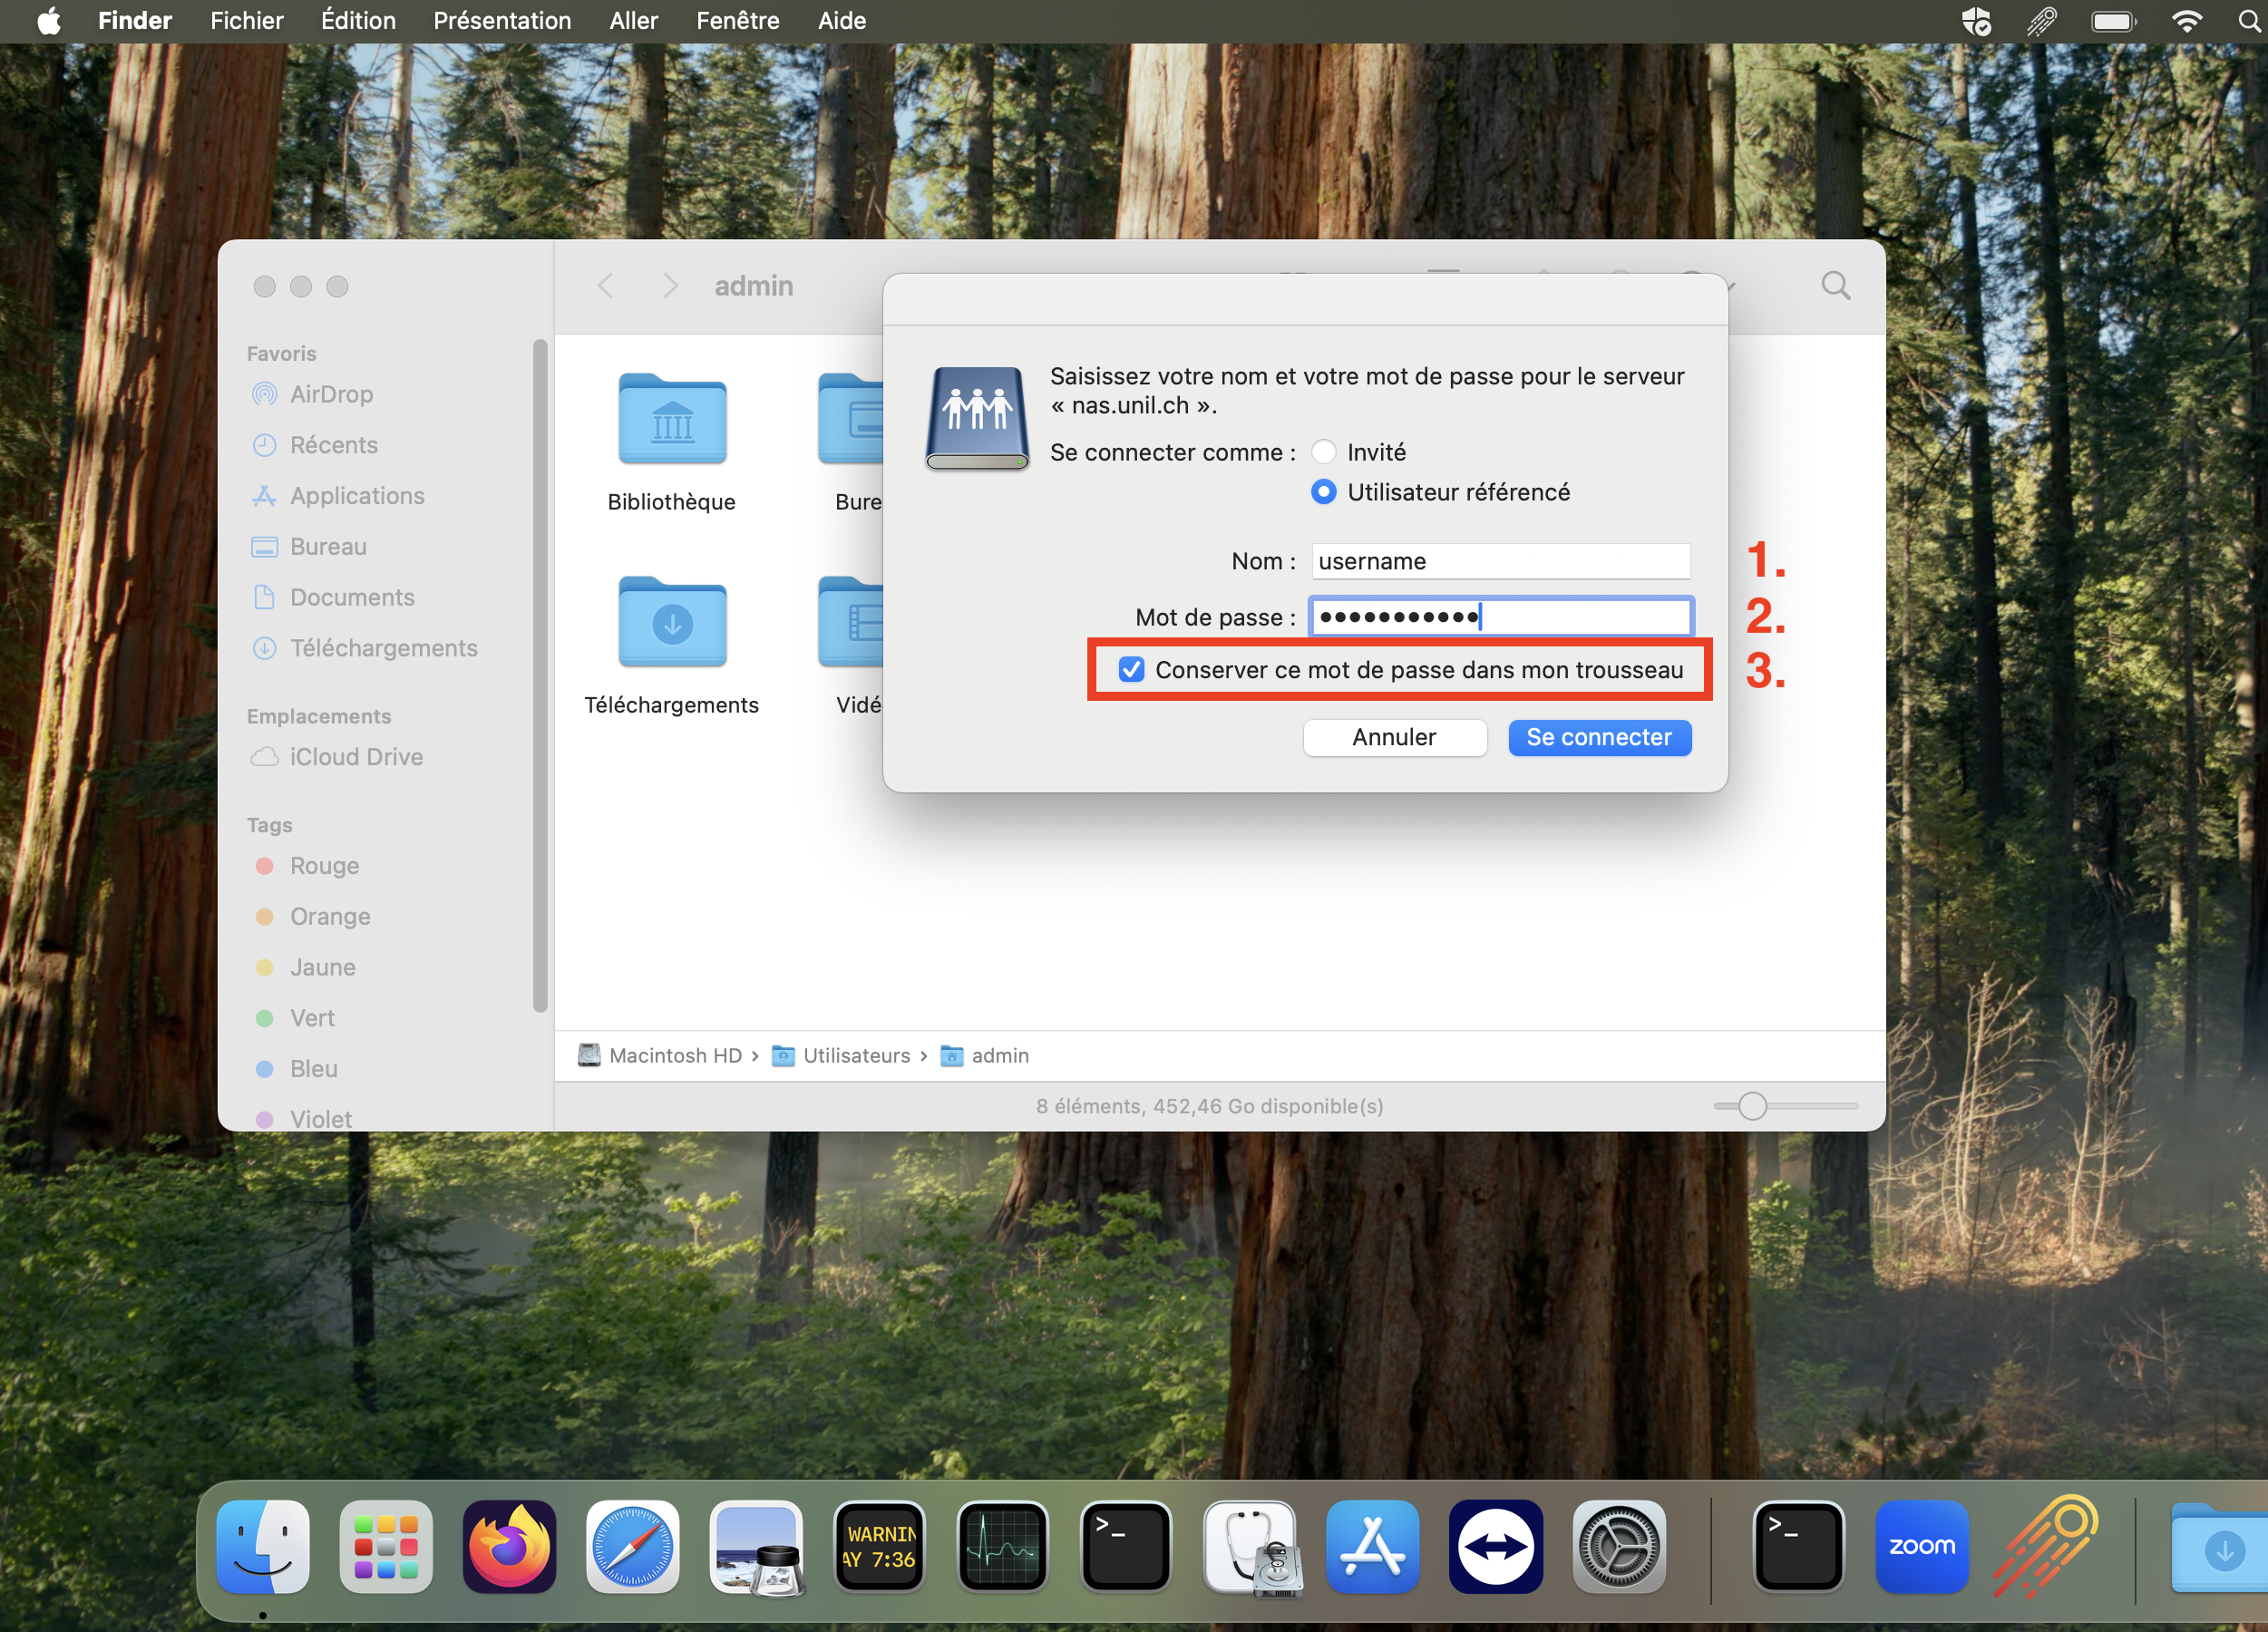Open System Preferences gear in Dock

[x=1618, y=1546]
